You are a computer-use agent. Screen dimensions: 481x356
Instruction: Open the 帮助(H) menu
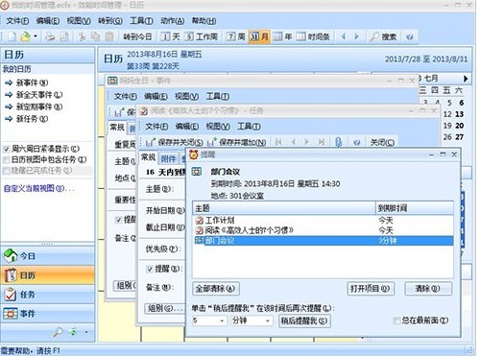(204, 21)
